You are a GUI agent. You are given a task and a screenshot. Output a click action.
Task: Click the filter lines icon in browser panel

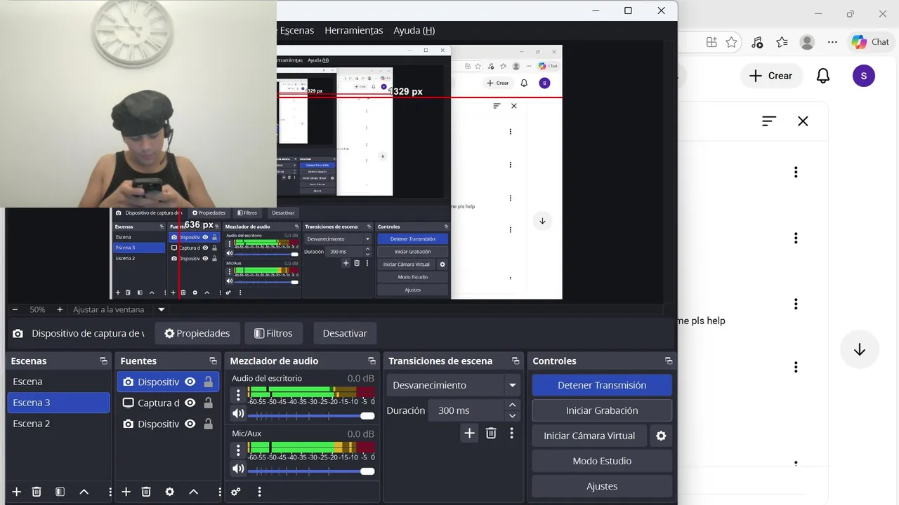pos(769,121)
